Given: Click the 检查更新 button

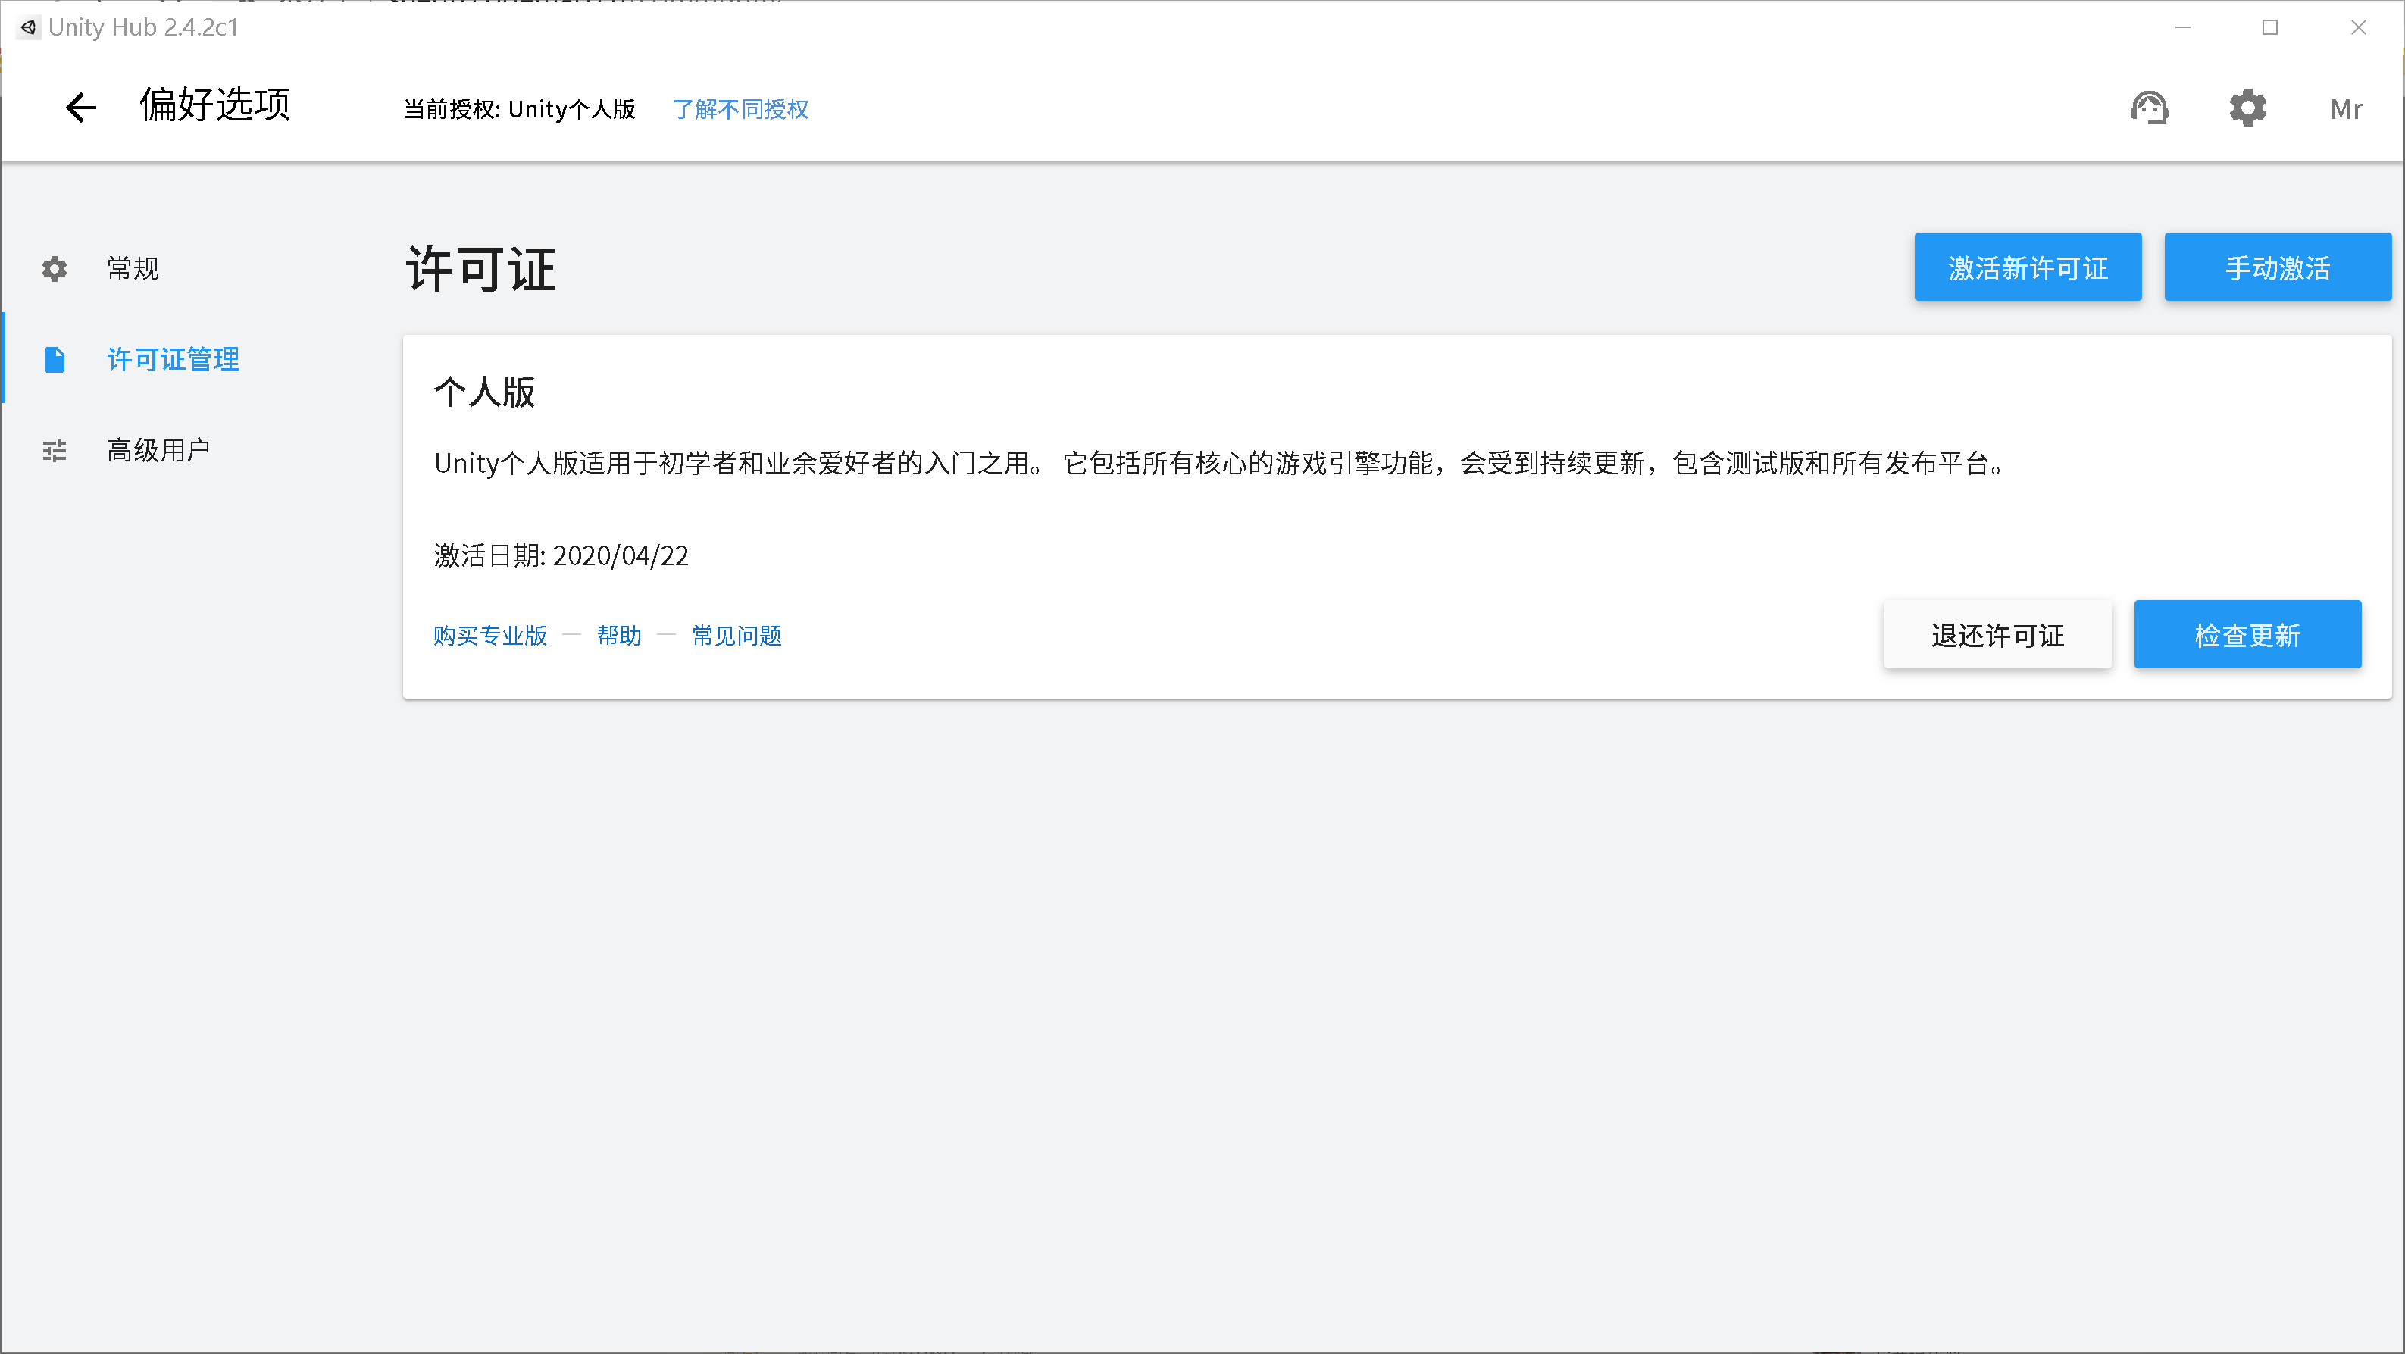Looking at the screenshot, I should (2247, 635).
